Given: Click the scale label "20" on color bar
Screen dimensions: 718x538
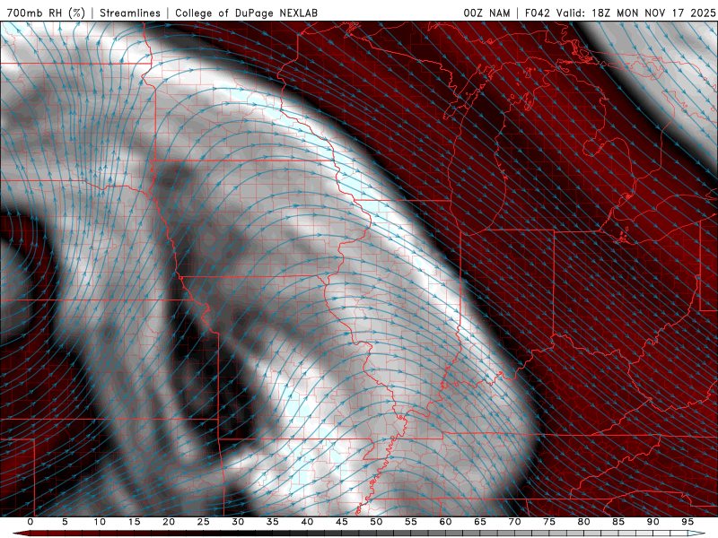Looking at the screenshot, I should [169, 522].
